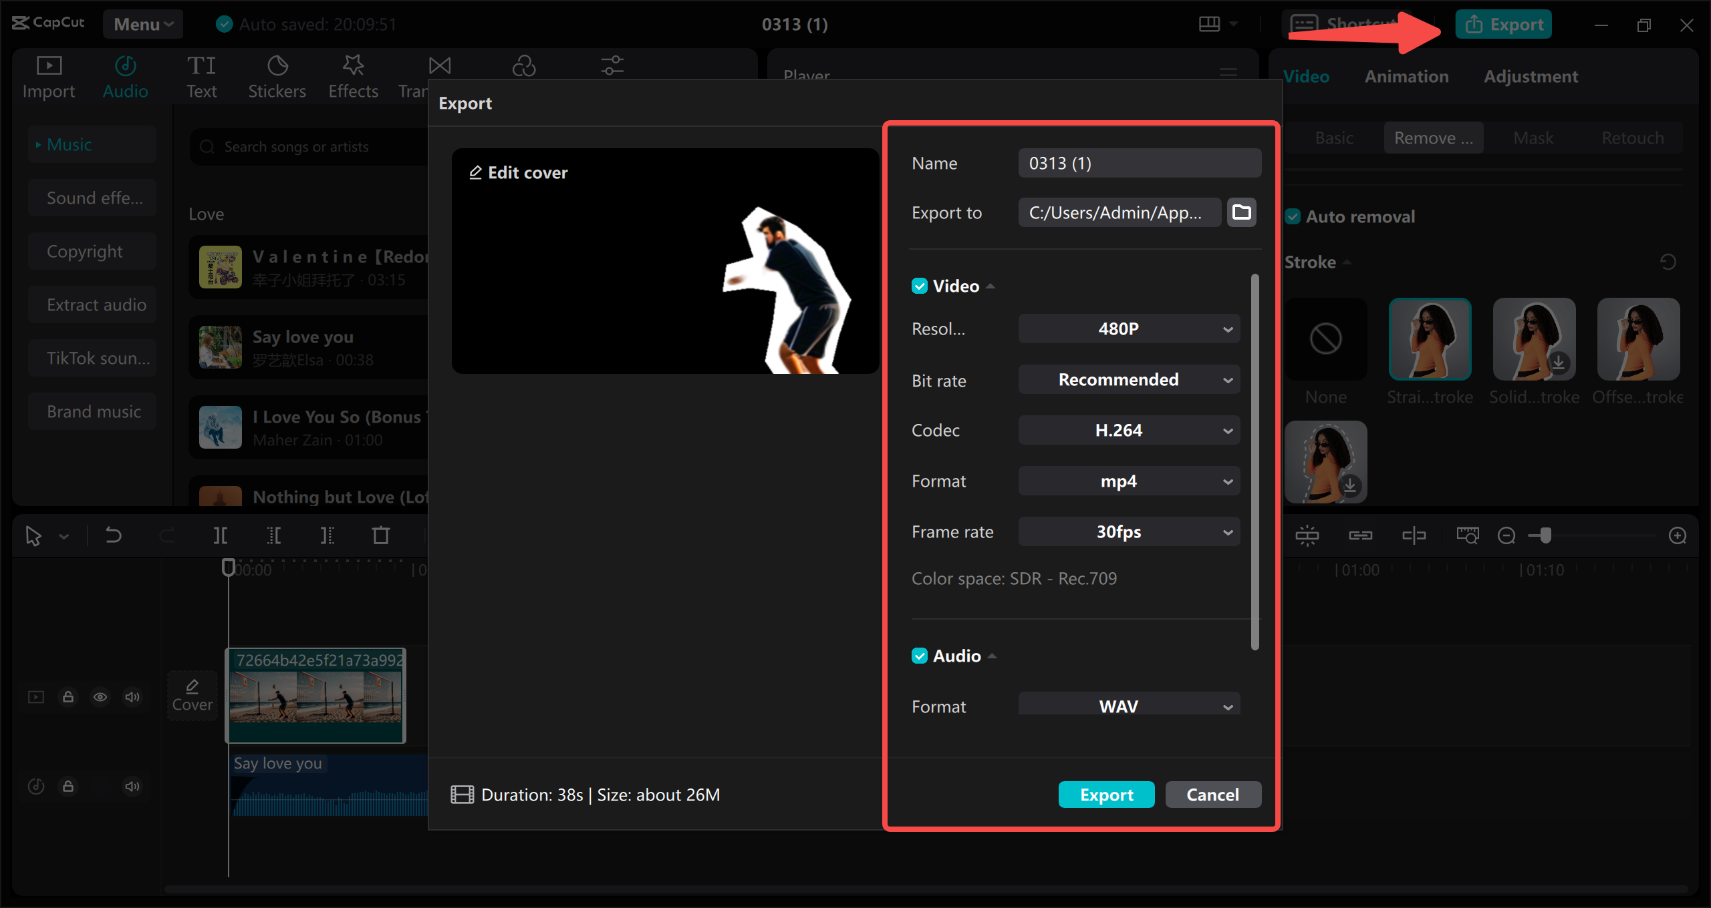Change the Frame rate from the 30fps dropdown

pos(1129,531)
